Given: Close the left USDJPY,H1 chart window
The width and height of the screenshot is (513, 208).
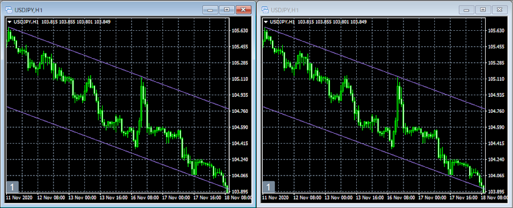Looking at the screenshot, I should 243,10.
